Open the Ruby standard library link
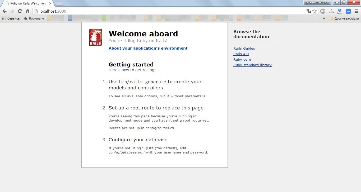361x192 pixels. coord(252,65)
